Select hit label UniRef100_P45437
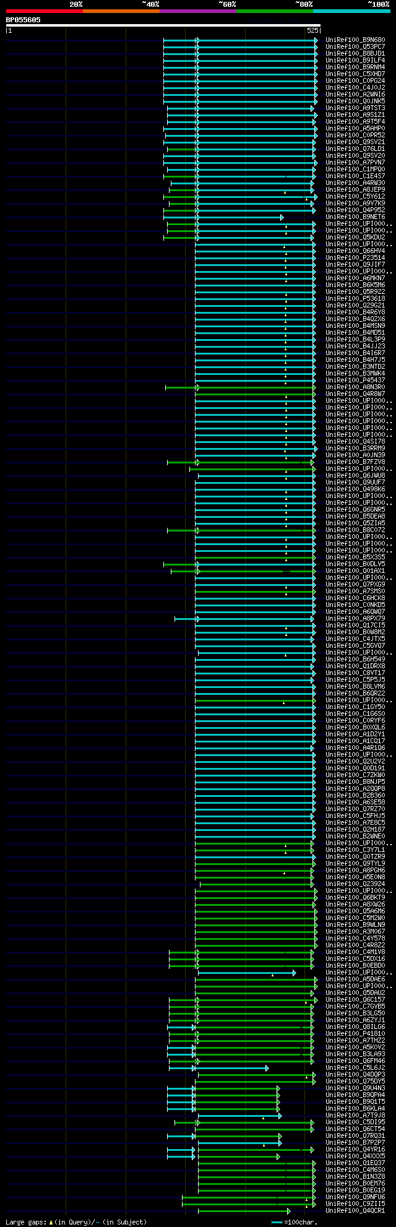The width and height of the screenshot is (396, 1227). tap(355, 380)
